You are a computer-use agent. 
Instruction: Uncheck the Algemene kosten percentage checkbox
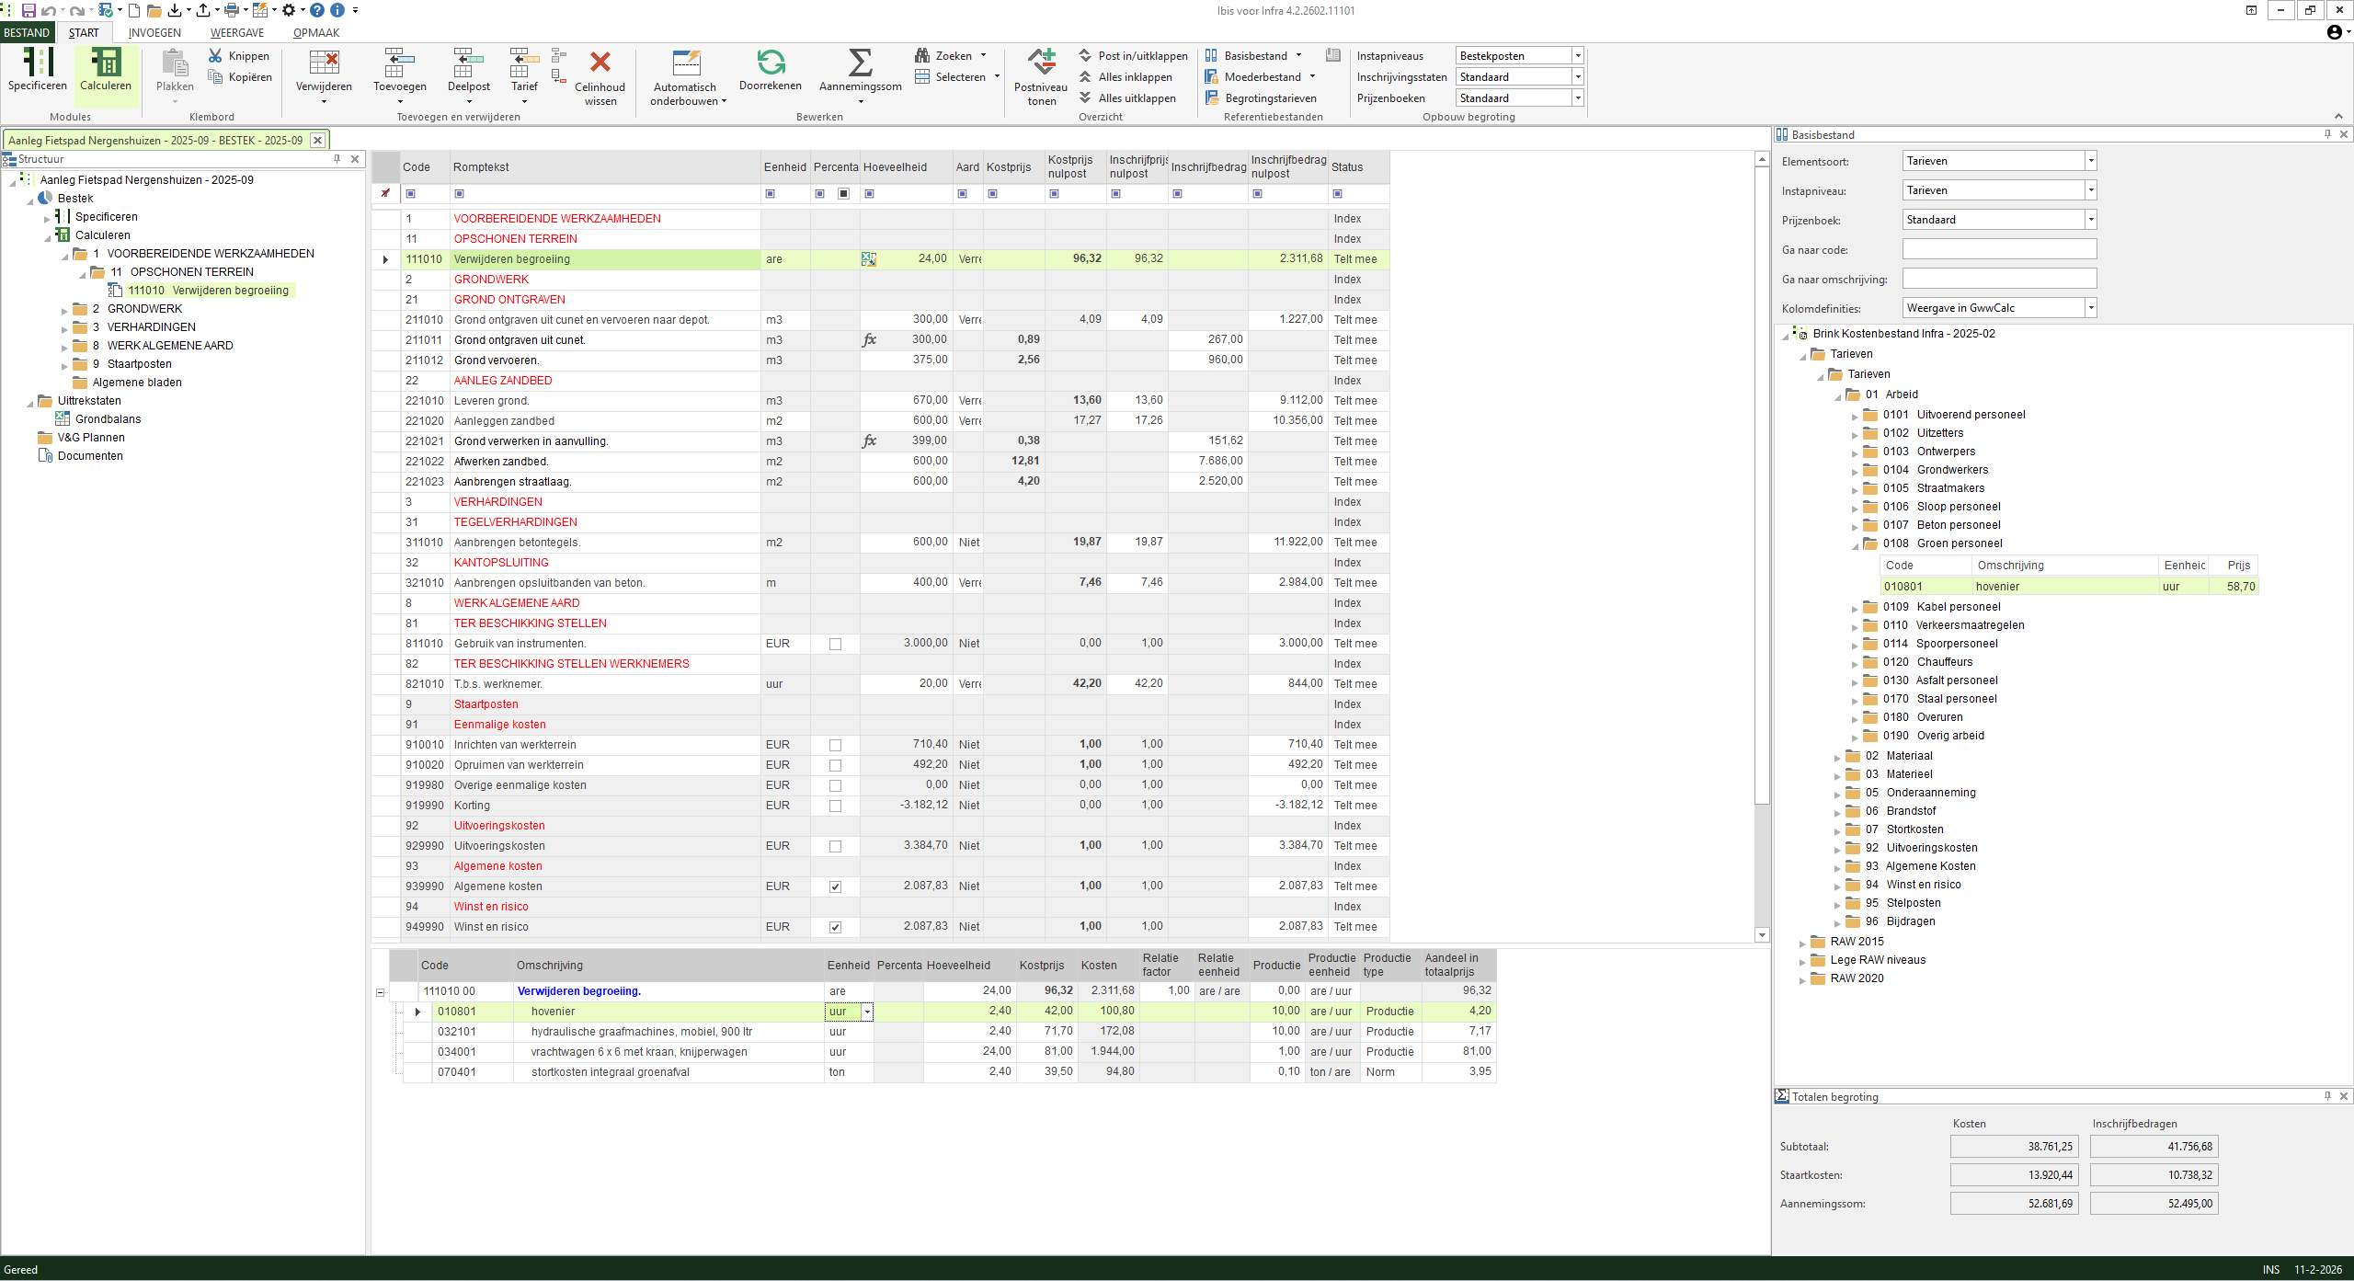tap(834, 886)
